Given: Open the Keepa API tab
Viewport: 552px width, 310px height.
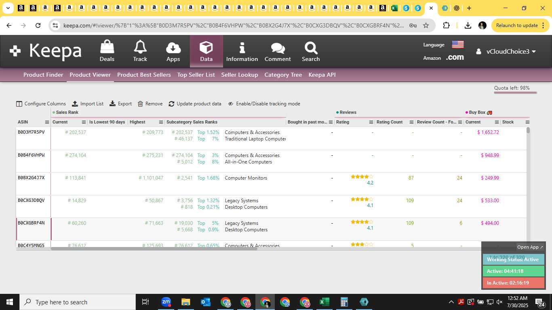Looking at the screenshot, I should (x=322, y=75).
